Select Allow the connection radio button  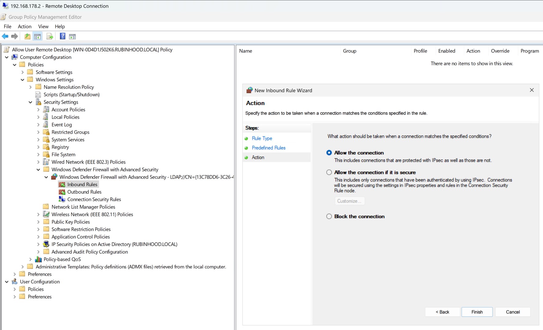329,152
